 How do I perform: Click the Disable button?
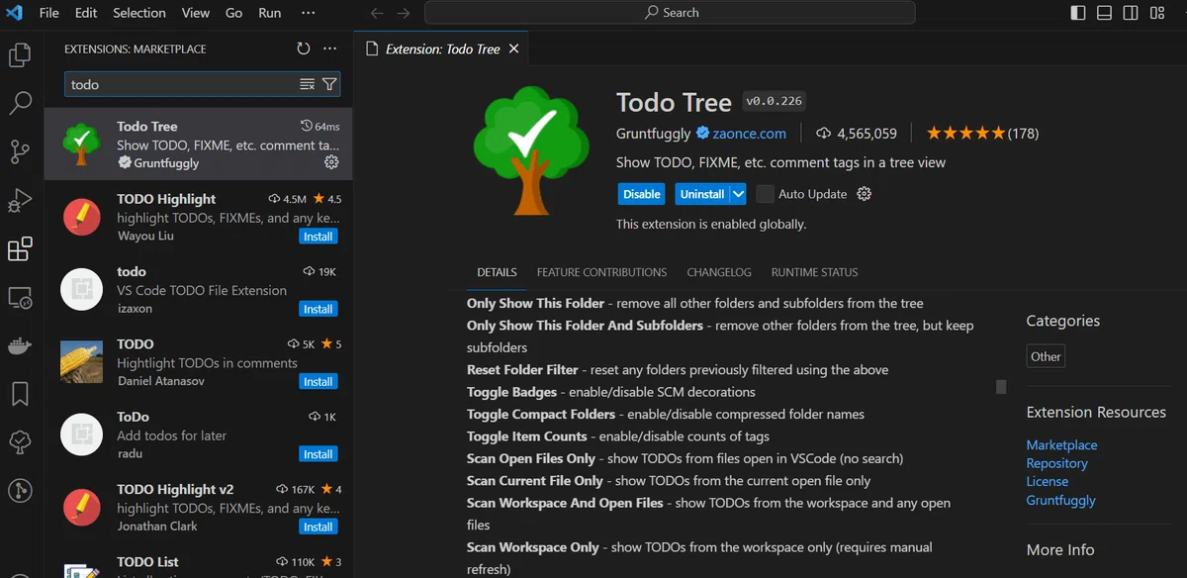point(642,194)
